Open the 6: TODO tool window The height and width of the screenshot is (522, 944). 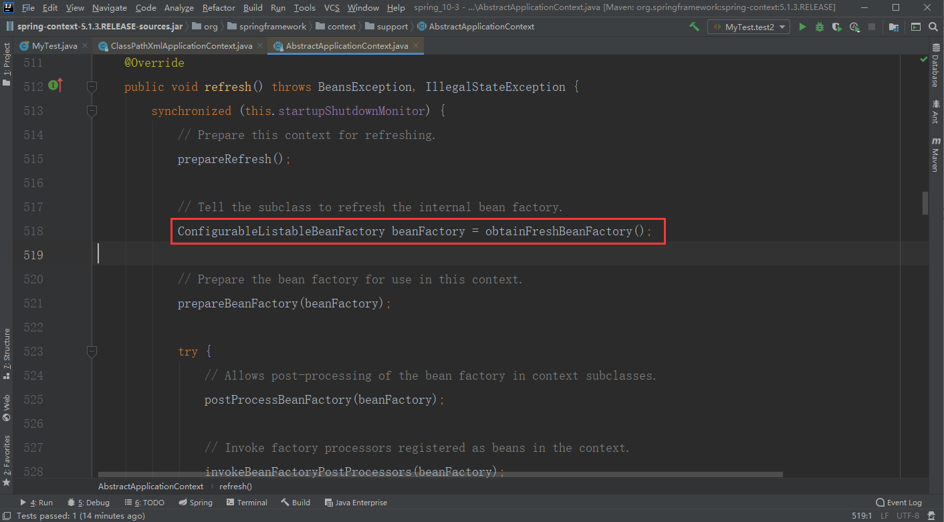coord(144,503)
